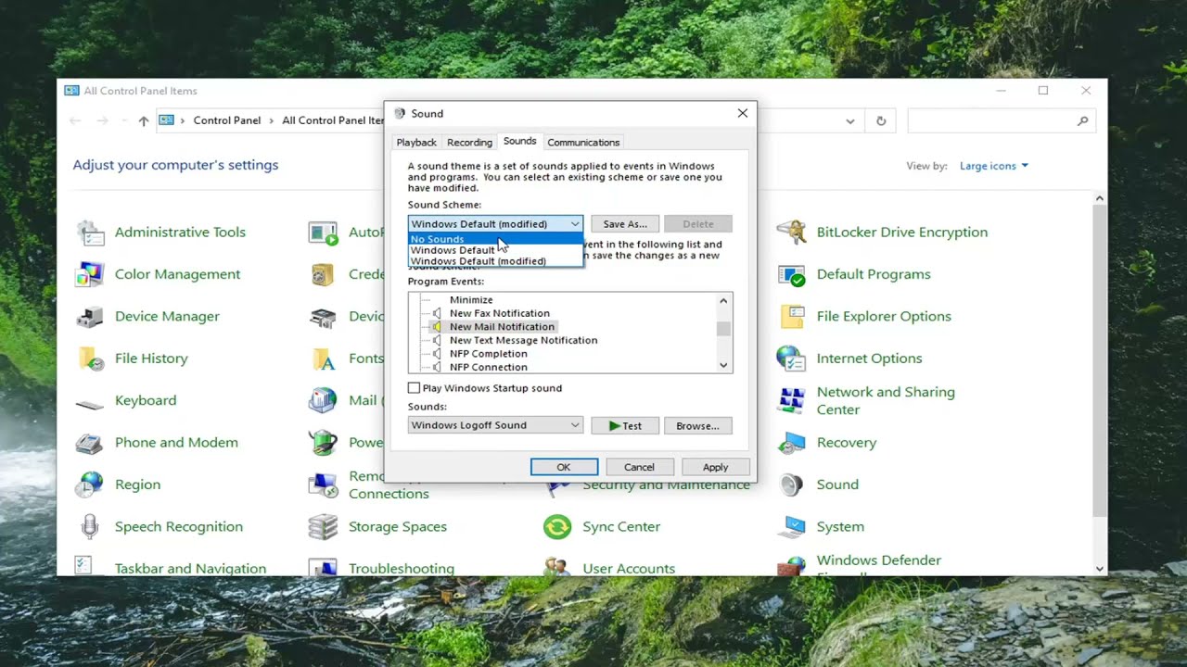Open Speech Recognition icon
The height and width of the screenshot is (667, 1187).
click(x=90, y=527)
